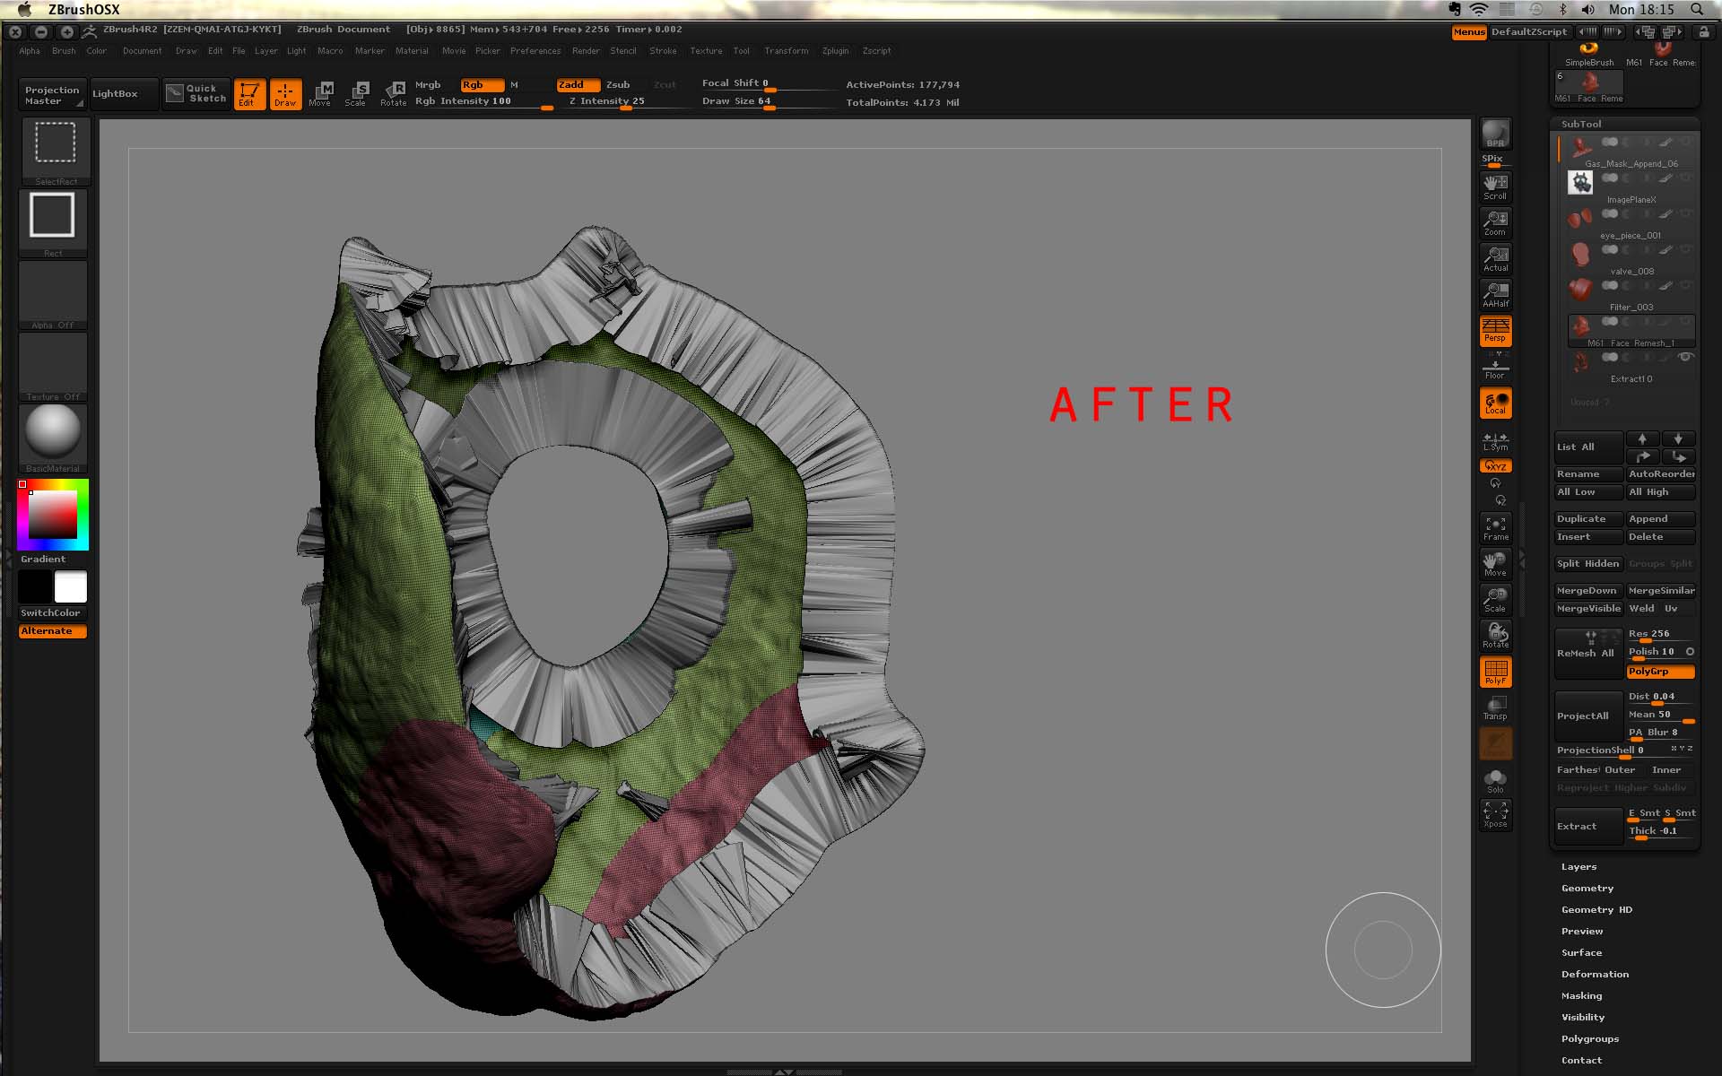1722x1076 pixels.
Task: Click the AAHalf zoom icon
Action: pyautogui.click(x=1495, y=294)
